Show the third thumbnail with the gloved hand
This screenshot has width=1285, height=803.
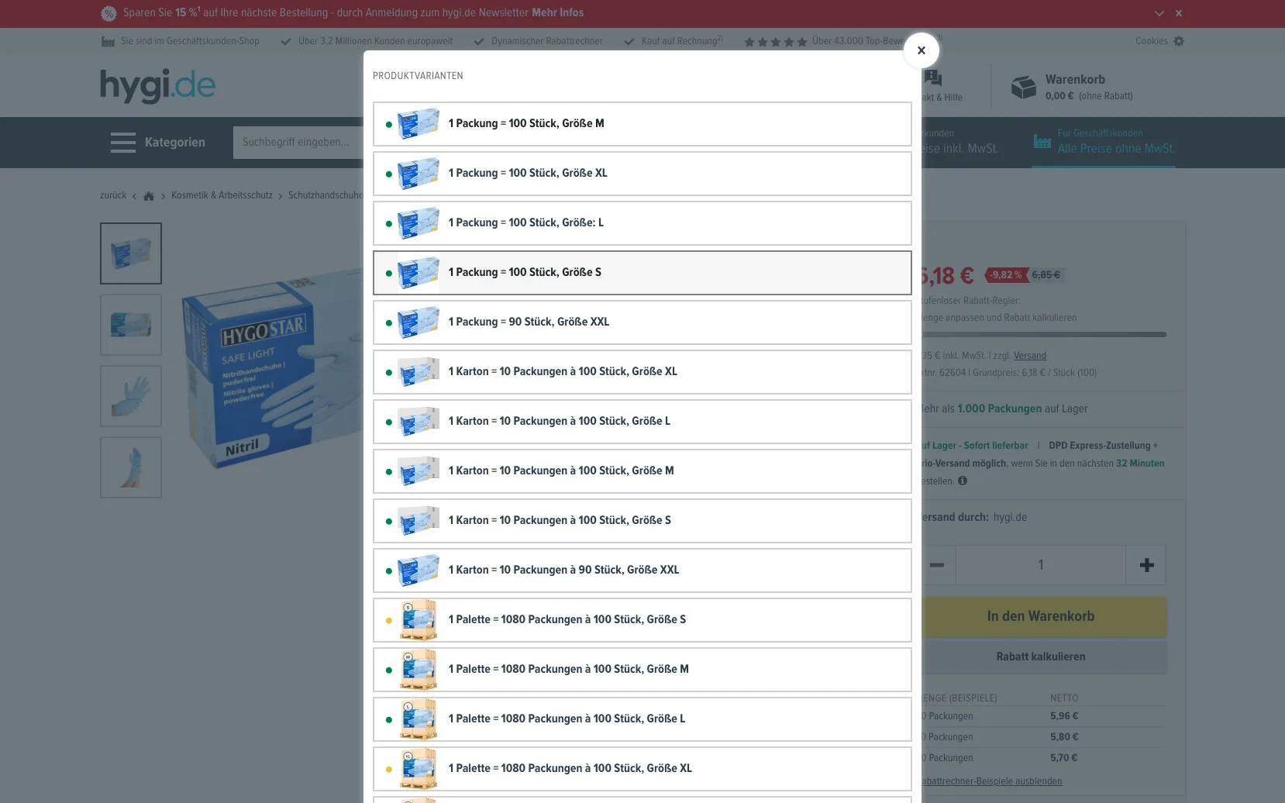pos(131,396)
